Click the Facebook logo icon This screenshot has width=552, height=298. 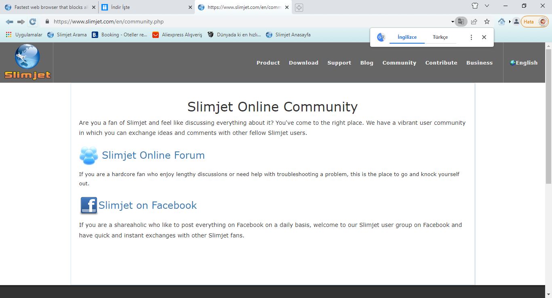click(88, 206)
